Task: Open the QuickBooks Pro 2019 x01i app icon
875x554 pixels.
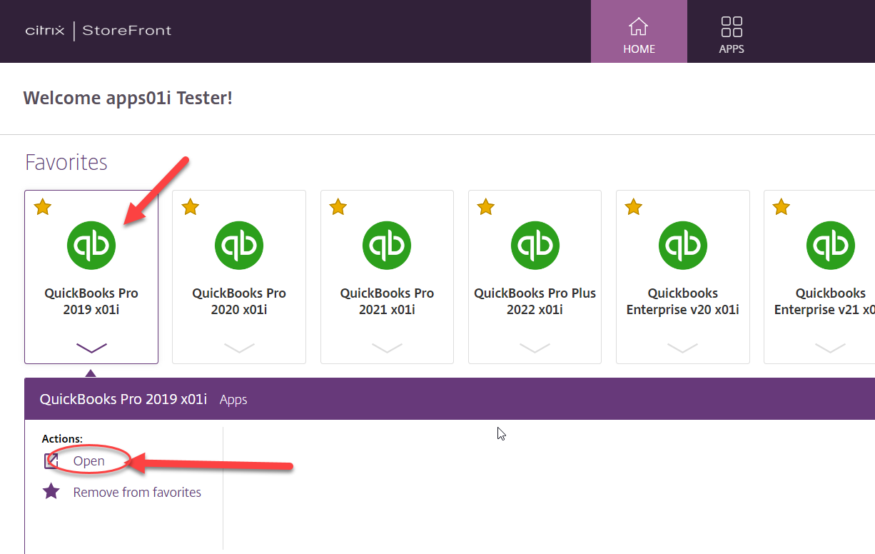Action: [x=91, y=246]
